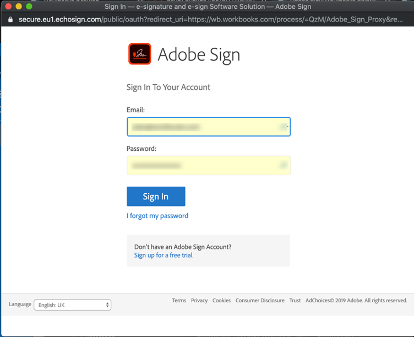This screenshot has height=337, width=414.
Task: Focus the Email input field
Action: 204,127
